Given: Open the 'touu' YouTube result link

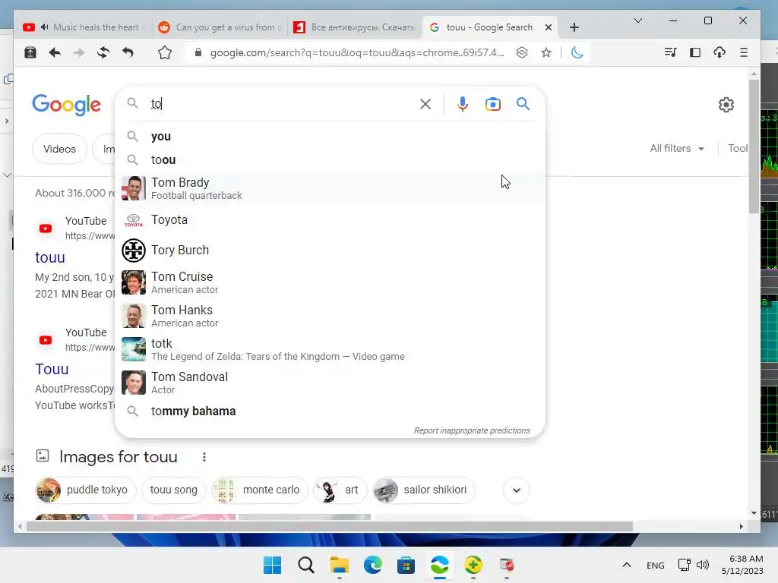Looking at the screenshot, I should (x=50, y=257).
